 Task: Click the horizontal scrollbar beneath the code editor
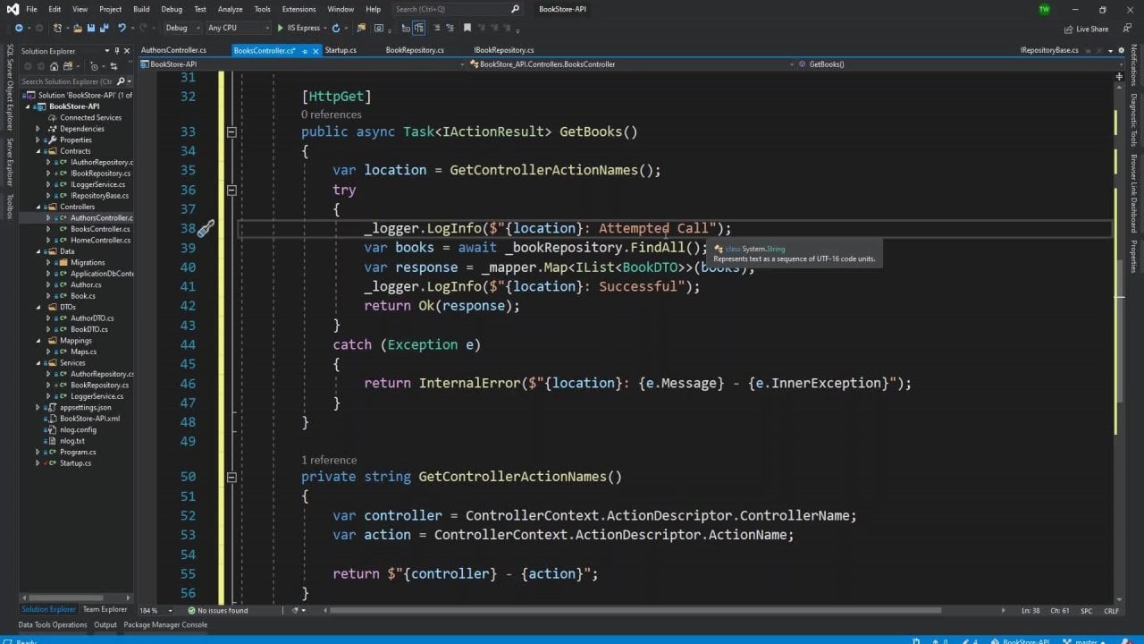point(635,611)
